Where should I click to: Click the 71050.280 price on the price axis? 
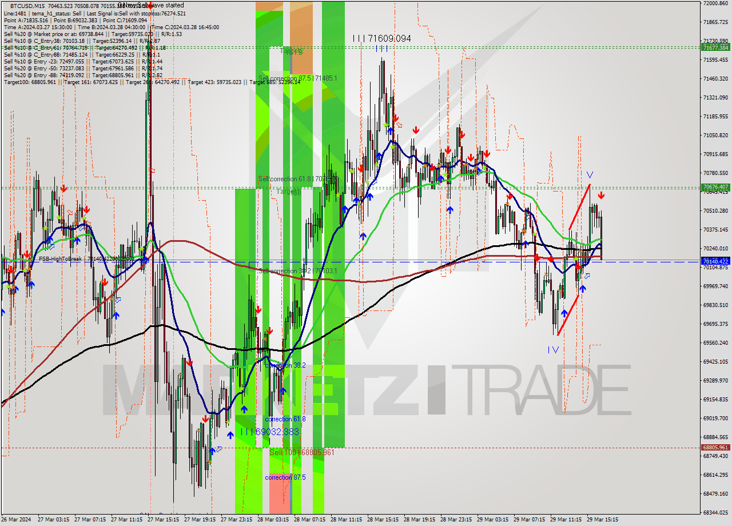[715, 136]
